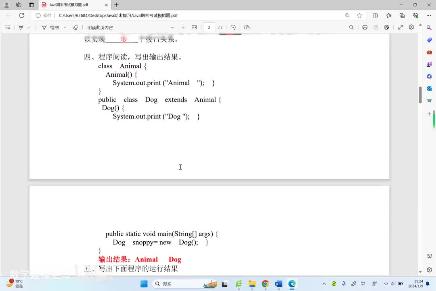Open the volume speaker icon in the tray

point(393,284)
